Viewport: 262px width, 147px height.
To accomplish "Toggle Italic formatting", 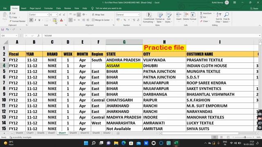I will (x=35, y=20).
